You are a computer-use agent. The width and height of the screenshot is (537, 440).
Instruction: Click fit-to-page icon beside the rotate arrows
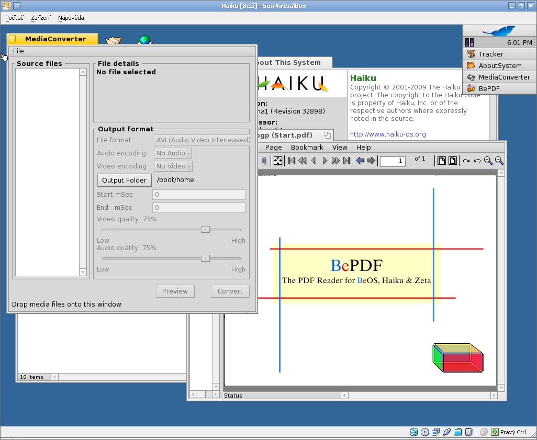[x=452, y=161]
